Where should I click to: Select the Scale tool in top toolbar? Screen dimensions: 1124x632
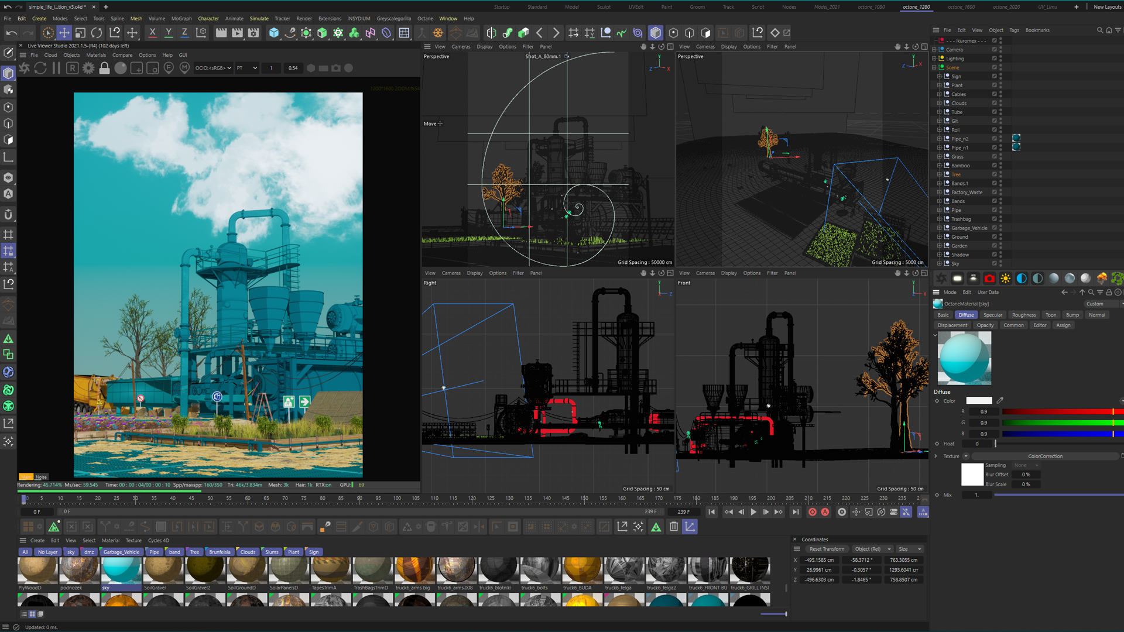tap(80, 33)
